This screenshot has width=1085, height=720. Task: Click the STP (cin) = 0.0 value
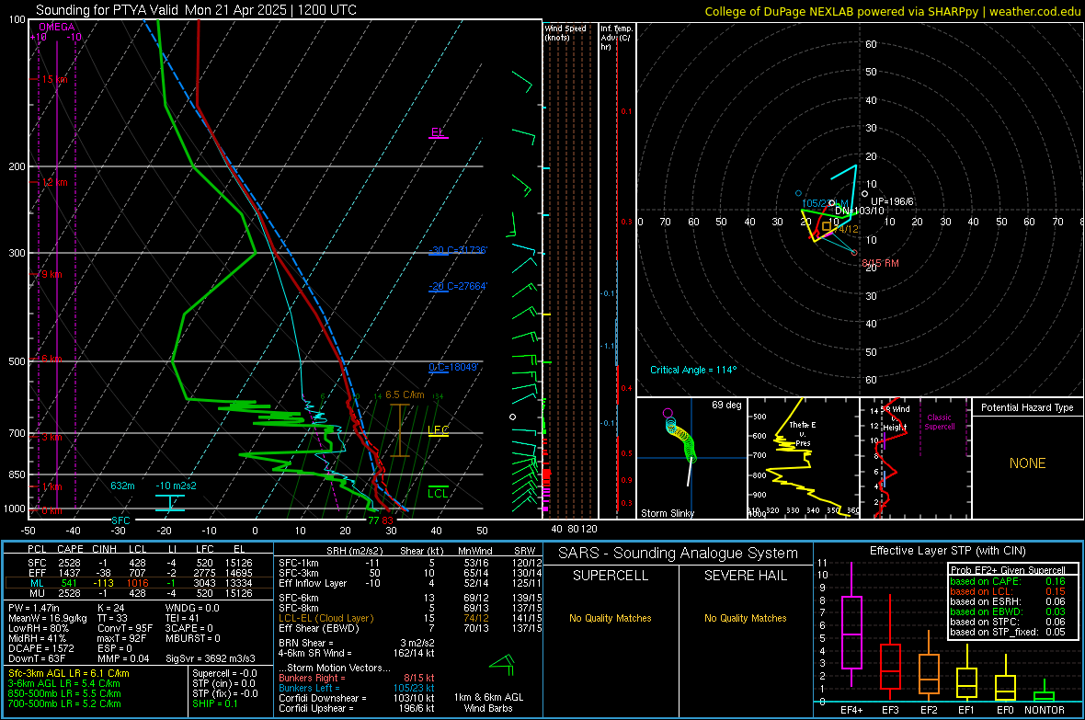click(x=223, y=683)
